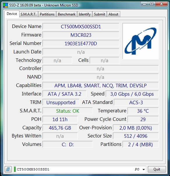Open the device selector dropdown arrow
This screenshot has width=170, height=176.
click(144, 169)
